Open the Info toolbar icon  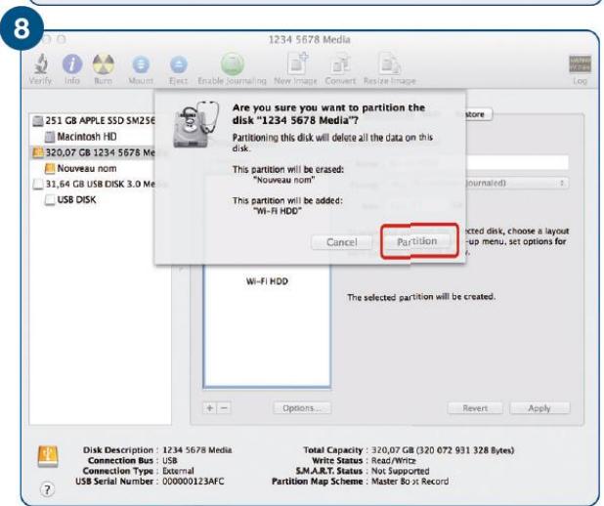point(72,63)
